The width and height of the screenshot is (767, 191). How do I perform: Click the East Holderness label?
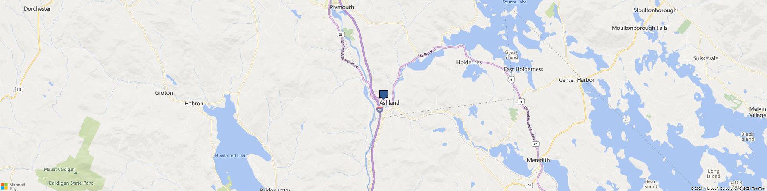pos(523,69)
